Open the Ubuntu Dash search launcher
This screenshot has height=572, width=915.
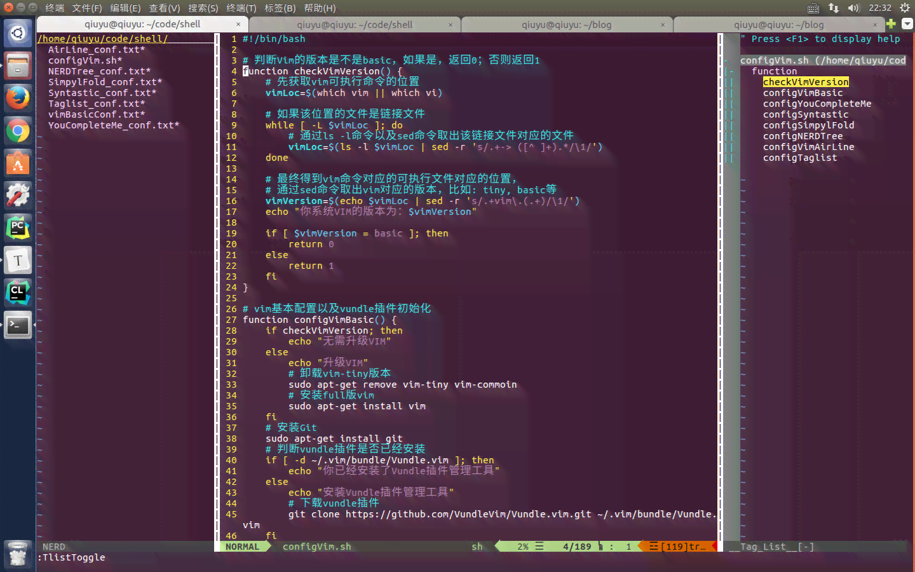click(x=18, y=33)
